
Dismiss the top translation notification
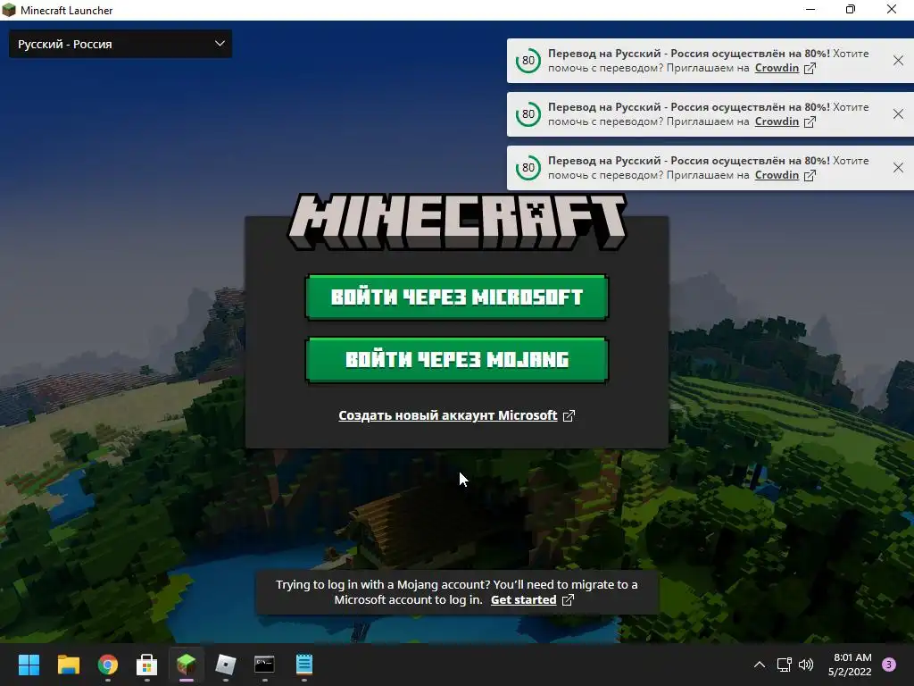(x=898, y=61)
